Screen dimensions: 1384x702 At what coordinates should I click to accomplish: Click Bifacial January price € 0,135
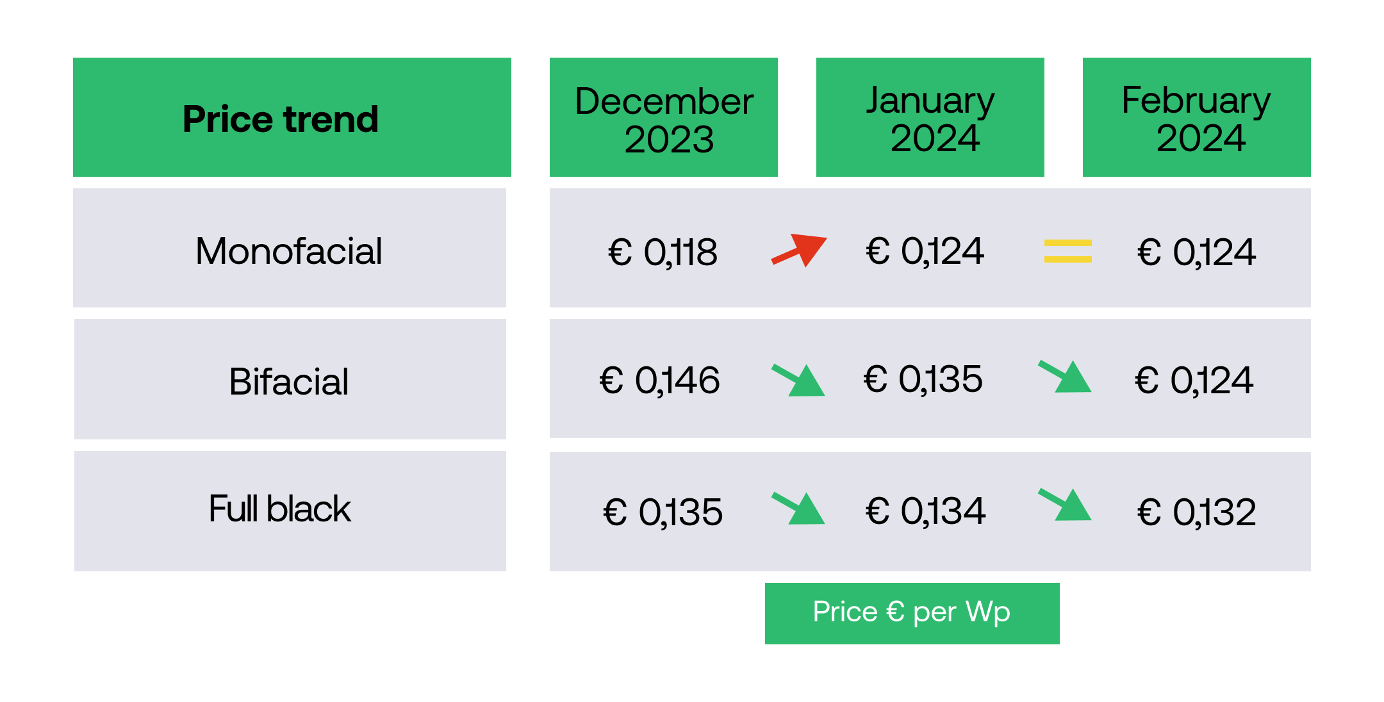[923, 379]
